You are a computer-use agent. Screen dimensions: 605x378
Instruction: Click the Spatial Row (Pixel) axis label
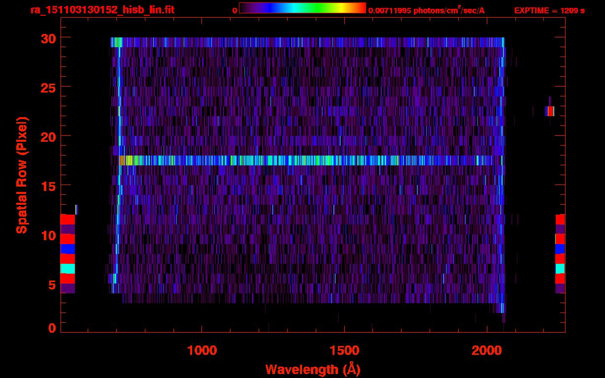pyautogui.click(x=22, y=175)
